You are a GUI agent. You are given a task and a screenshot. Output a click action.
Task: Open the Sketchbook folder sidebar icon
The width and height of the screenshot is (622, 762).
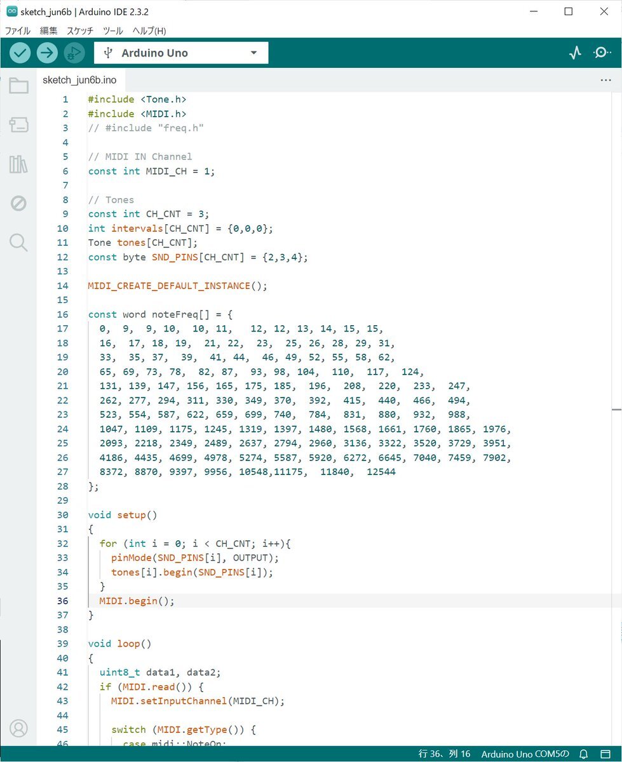tap(18, 86)
